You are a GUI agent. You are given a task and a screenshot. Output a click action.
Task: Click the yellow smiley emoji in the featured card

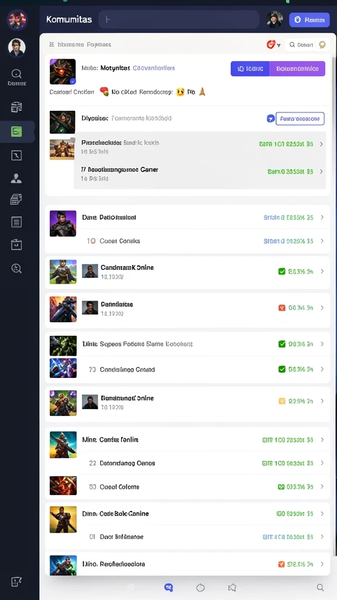180,92
